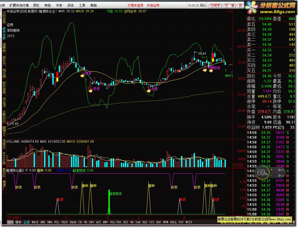
Task: Open the 鹏博士 side tab
Action: [4, 131]
